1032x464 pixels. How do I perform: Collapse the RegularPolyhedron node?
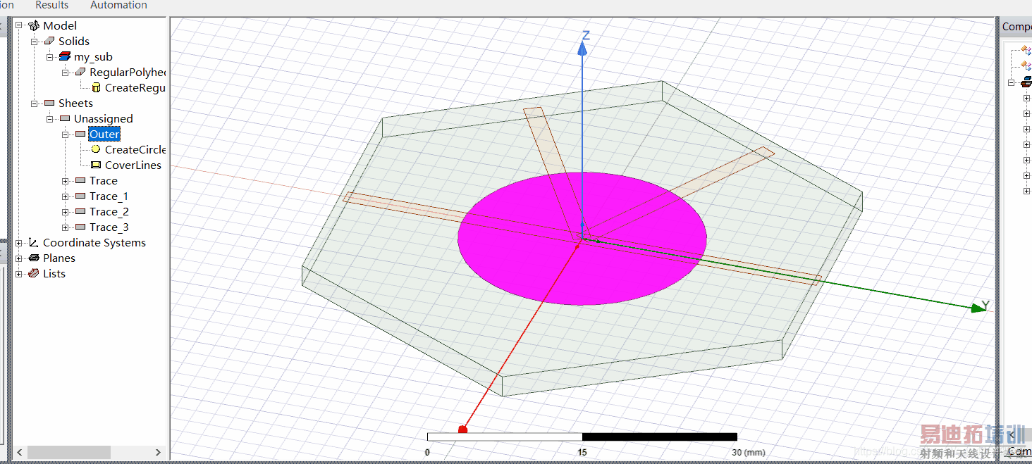[66, 73]
